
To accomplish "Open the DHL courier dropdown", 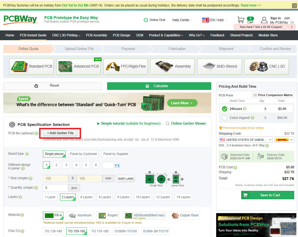I will point(284,140).
